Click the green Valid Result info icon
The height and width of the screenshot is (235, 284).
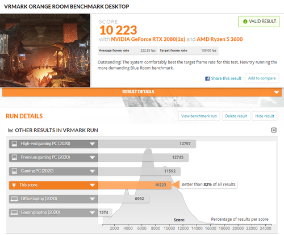pos(245,22)
